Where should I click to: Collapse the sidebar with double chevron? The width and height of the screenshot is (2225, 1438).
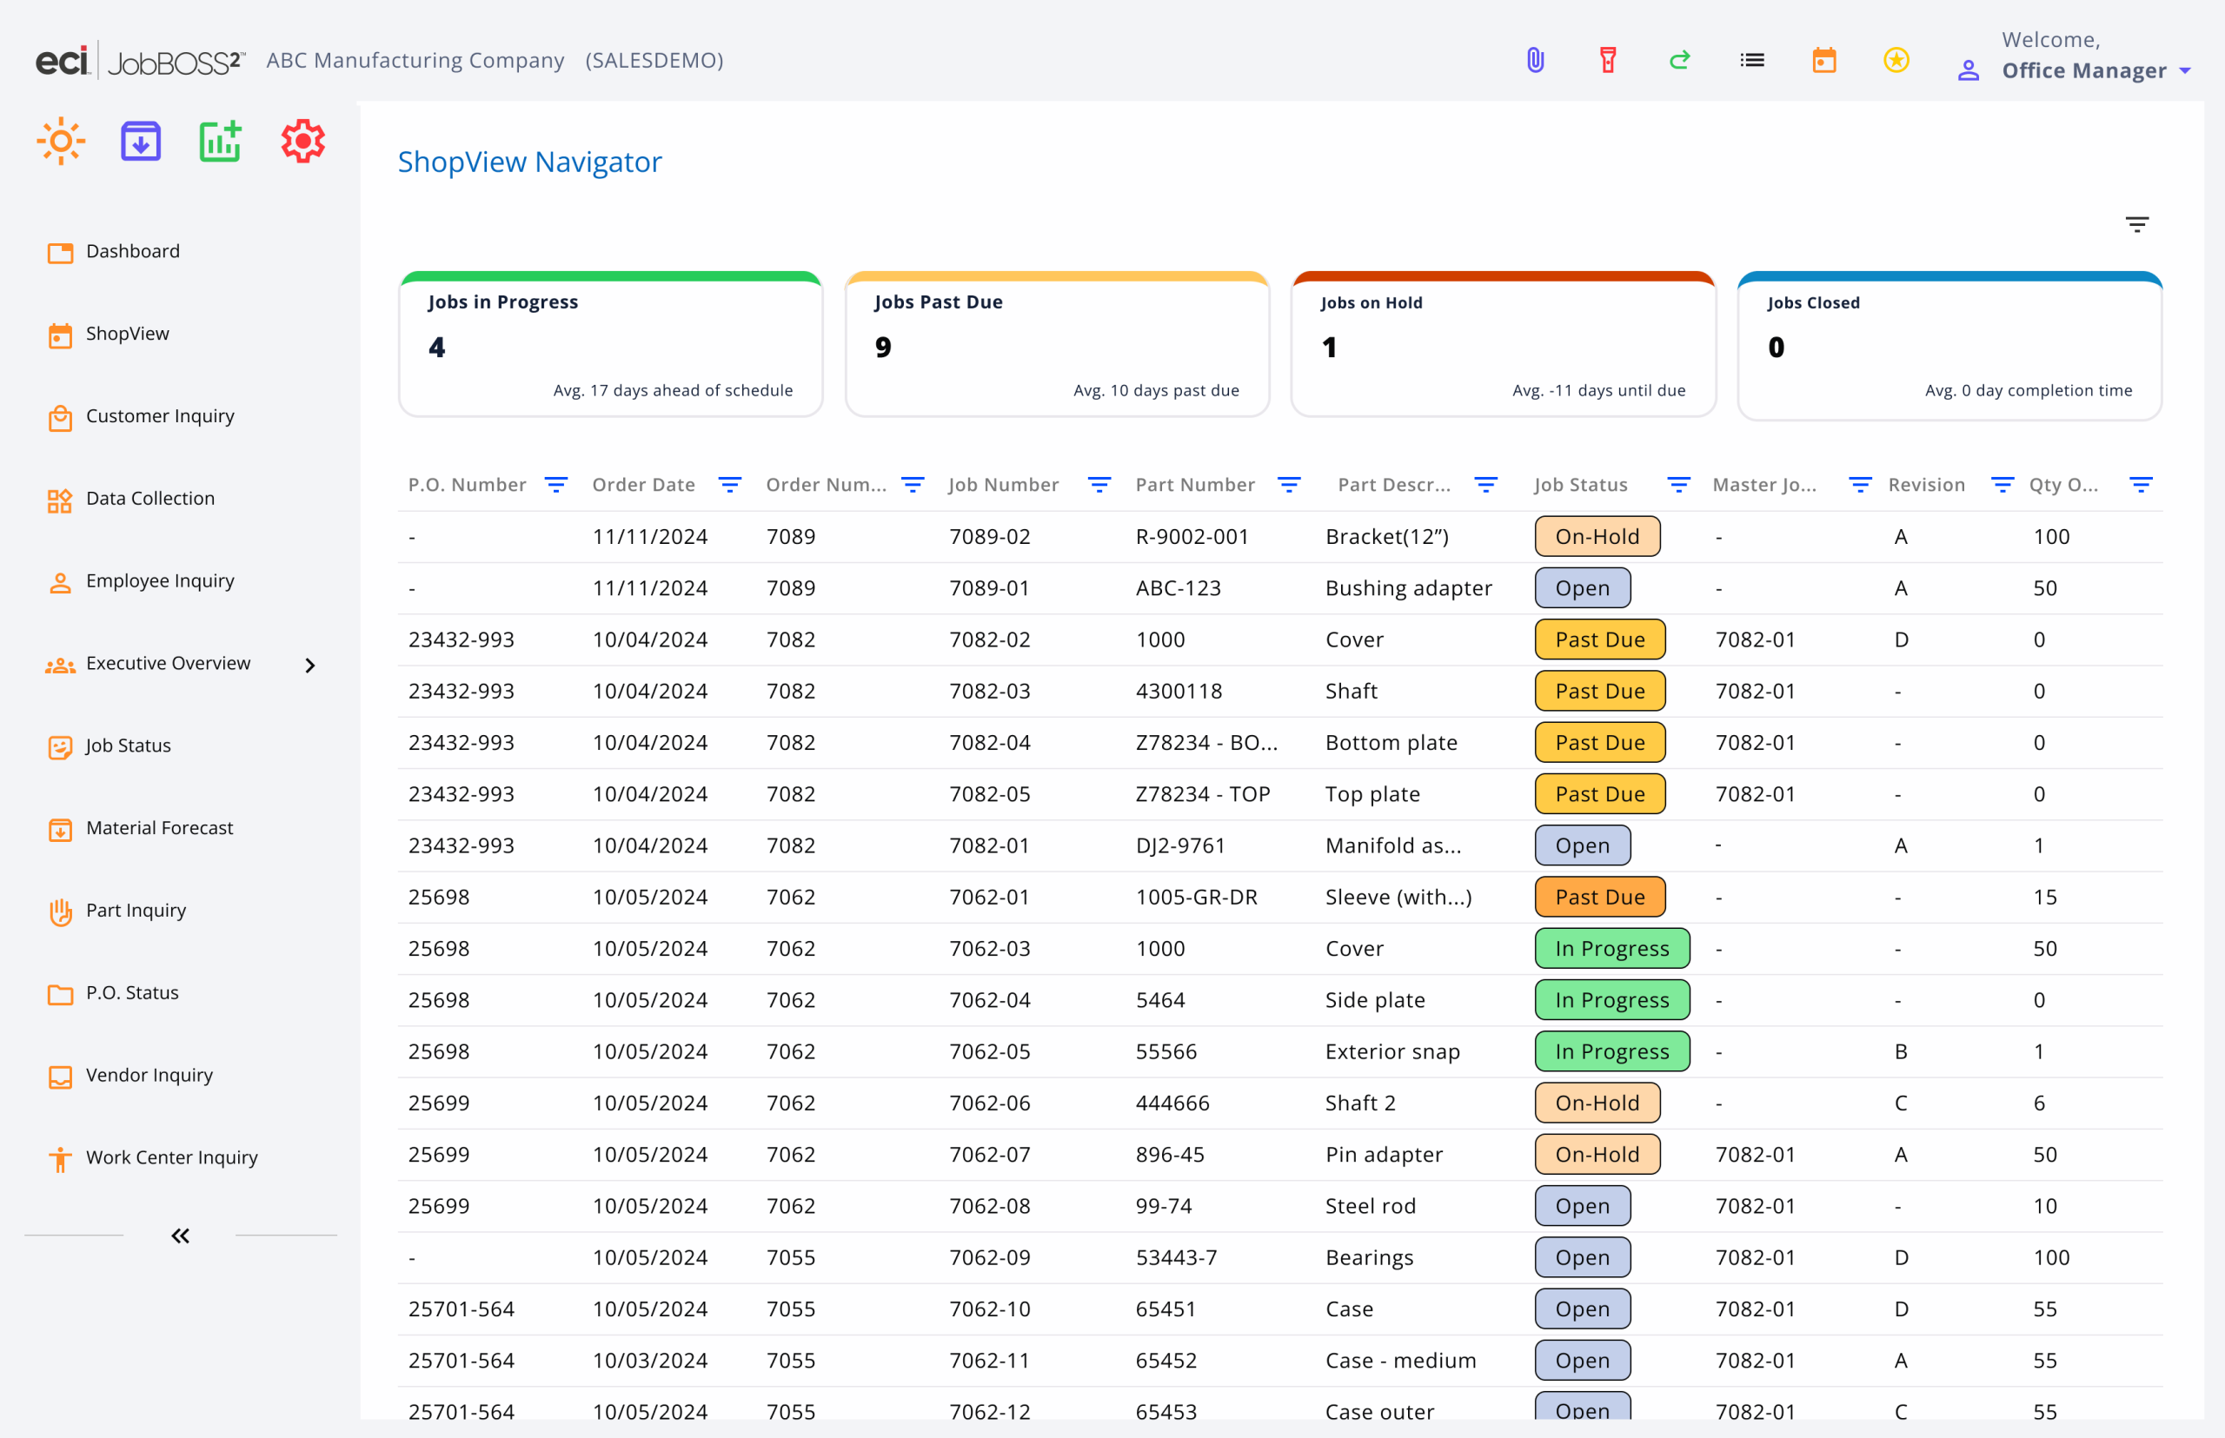click(x=180, y=1236)
